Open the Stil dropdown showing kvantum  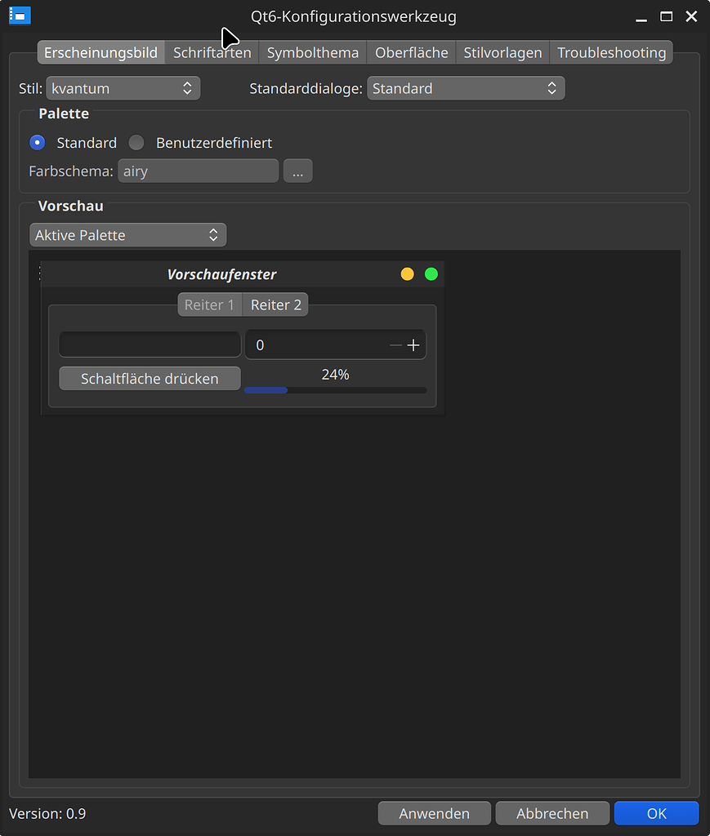coord(123,88)
